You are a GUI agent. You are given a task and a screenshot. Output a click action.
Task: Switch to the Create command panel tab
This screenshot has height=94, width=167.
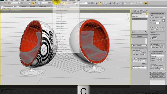click(132, 11)
